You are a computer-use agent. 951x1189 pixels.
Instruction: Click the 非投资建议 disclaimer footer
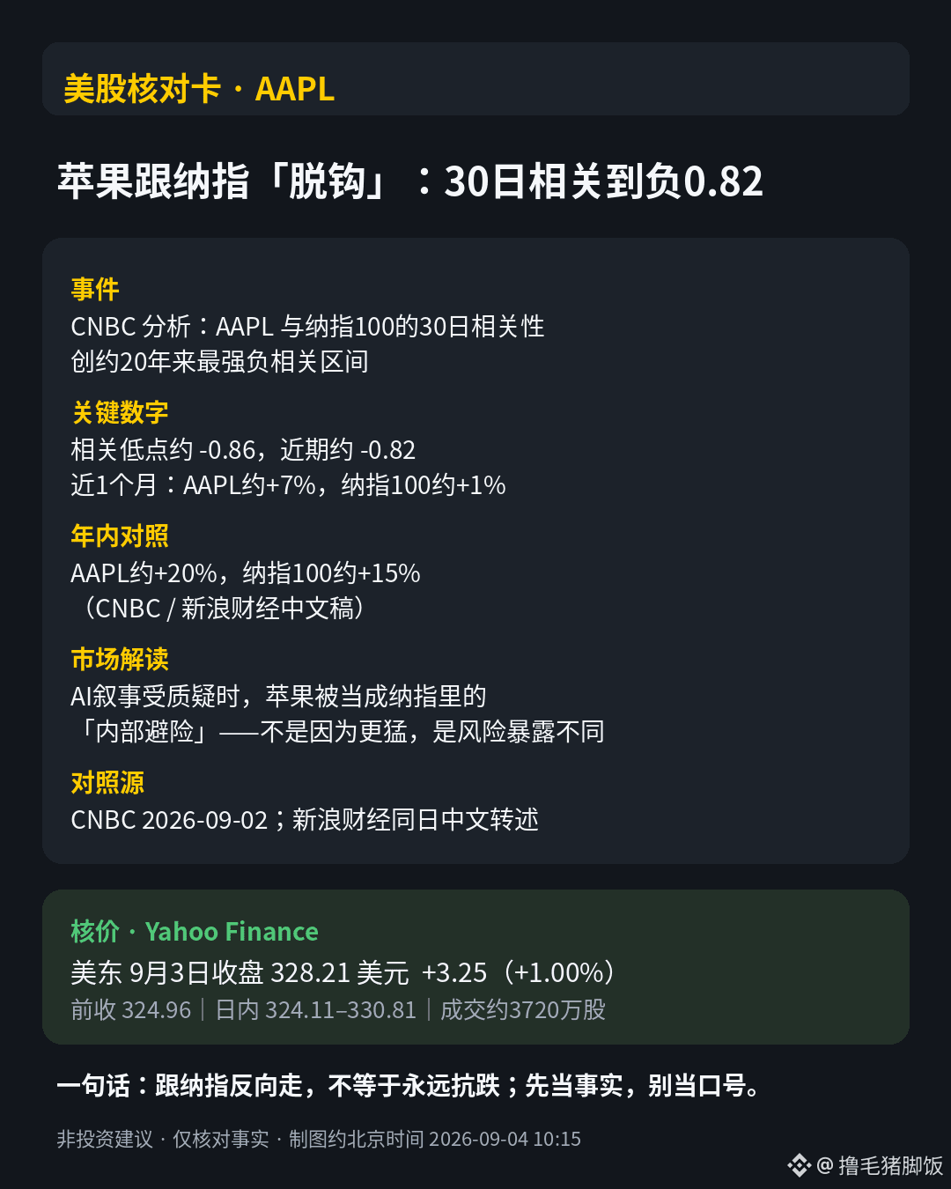point(319,1139)
